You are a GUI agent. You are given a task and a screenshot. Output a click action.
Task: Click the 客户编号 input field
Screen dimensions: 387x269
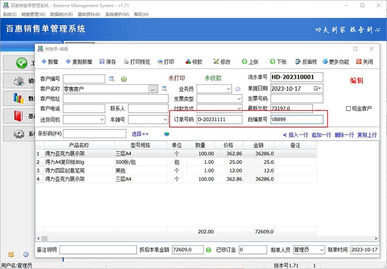tap(84, 79)
